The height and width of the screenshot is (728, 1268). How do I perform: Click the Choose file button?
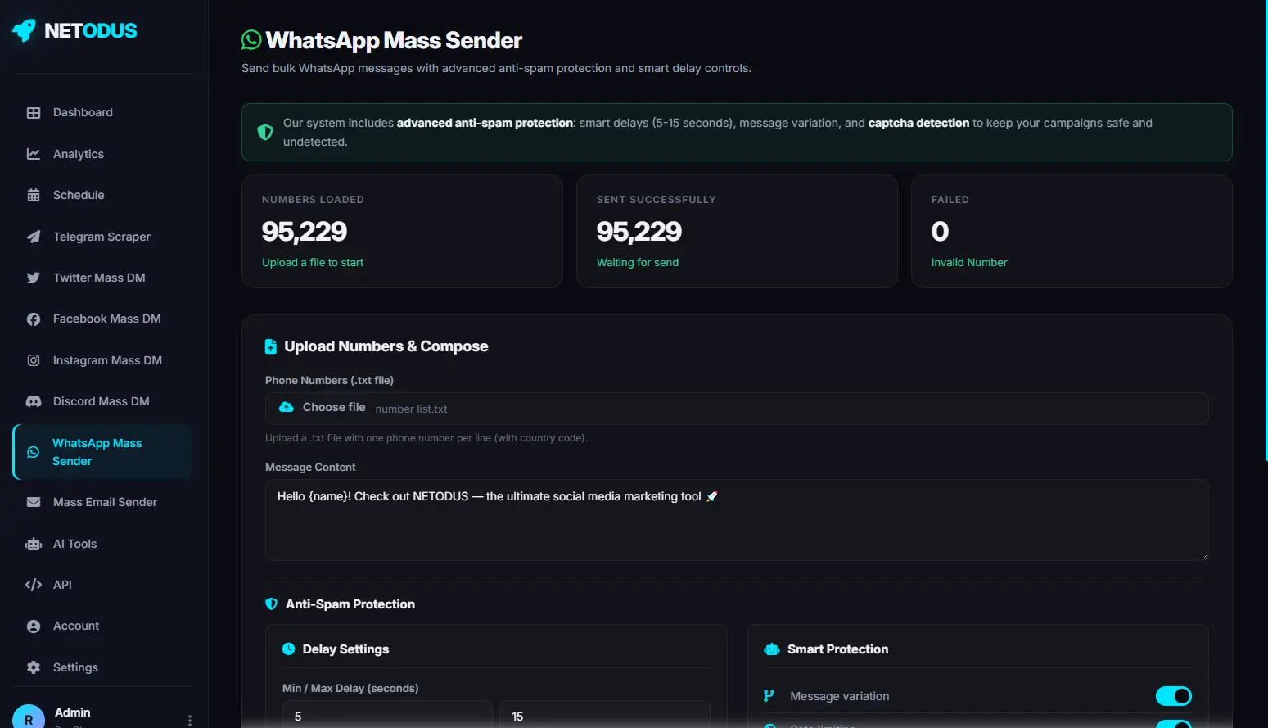[x=323, y=408]
